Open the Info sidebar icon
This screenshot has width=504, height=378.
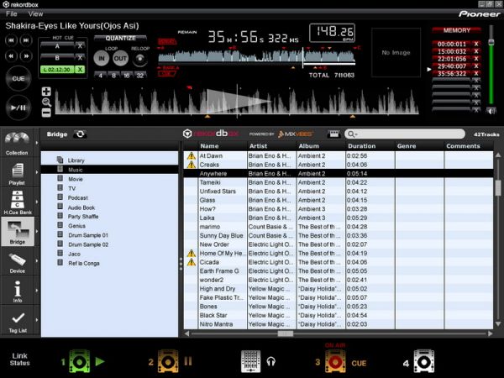tap(18, 291)
